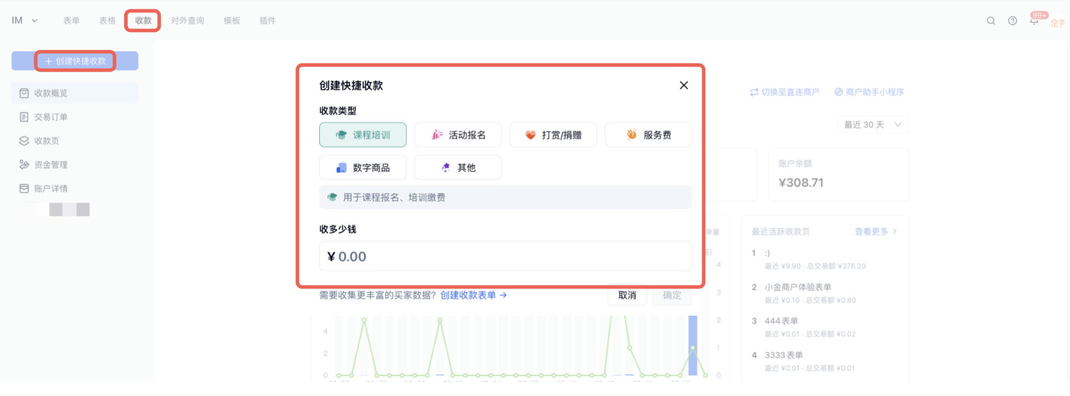Click the 收款概览 bag icon
The width and height of the screenshot is (1070, 396).
24,93
